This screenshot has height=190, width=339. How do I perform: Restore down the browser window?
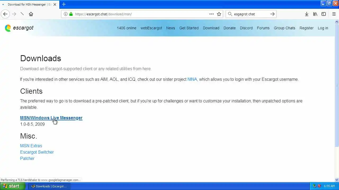[329, 3]
